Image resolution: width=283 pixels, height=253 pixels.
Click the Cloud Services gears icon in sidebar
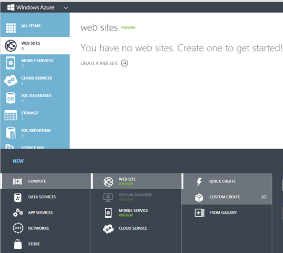(11, 81)
